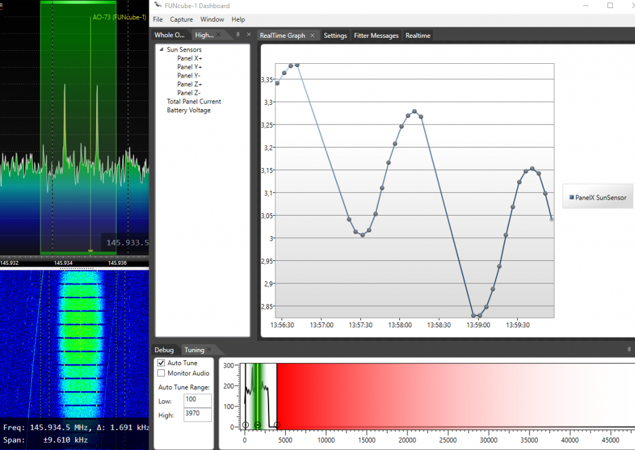Click the graph peak point near 13:58:10
Viewport: 635px width, 450px height.
(x=414, y=112)
